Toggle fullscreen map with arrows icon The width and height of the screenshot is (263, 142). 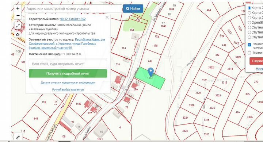click(x=18, y=26)
